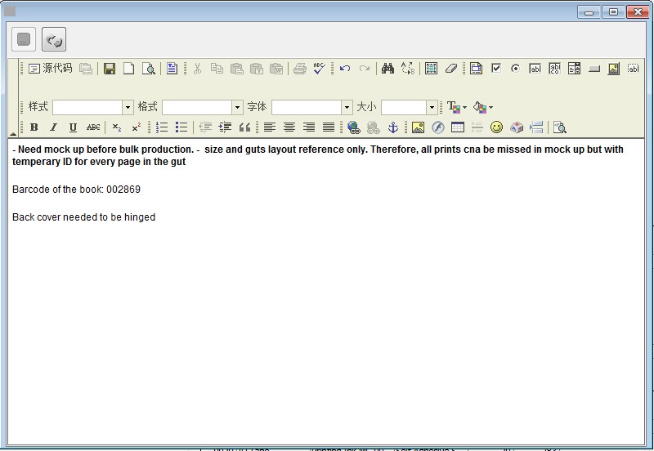The height and width of the screenshot is (451, 654).
Task: Click the Paste from Word icon
Action: [x=275, y=69]
